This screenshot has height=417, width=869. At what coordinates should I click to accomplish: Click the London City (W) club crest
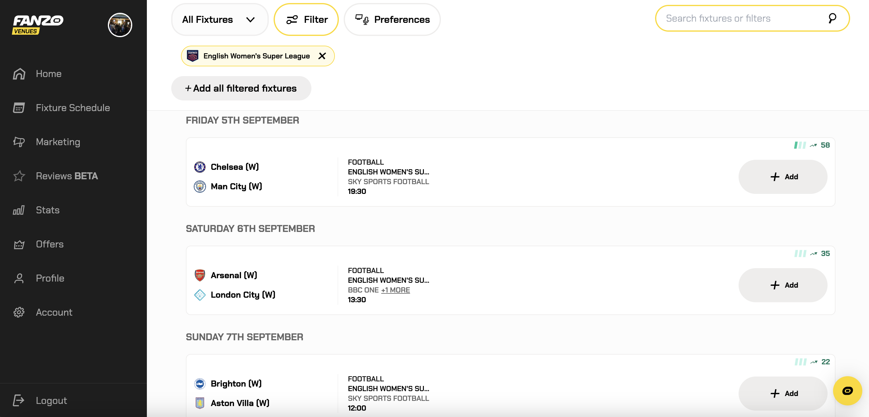(200, 295)
